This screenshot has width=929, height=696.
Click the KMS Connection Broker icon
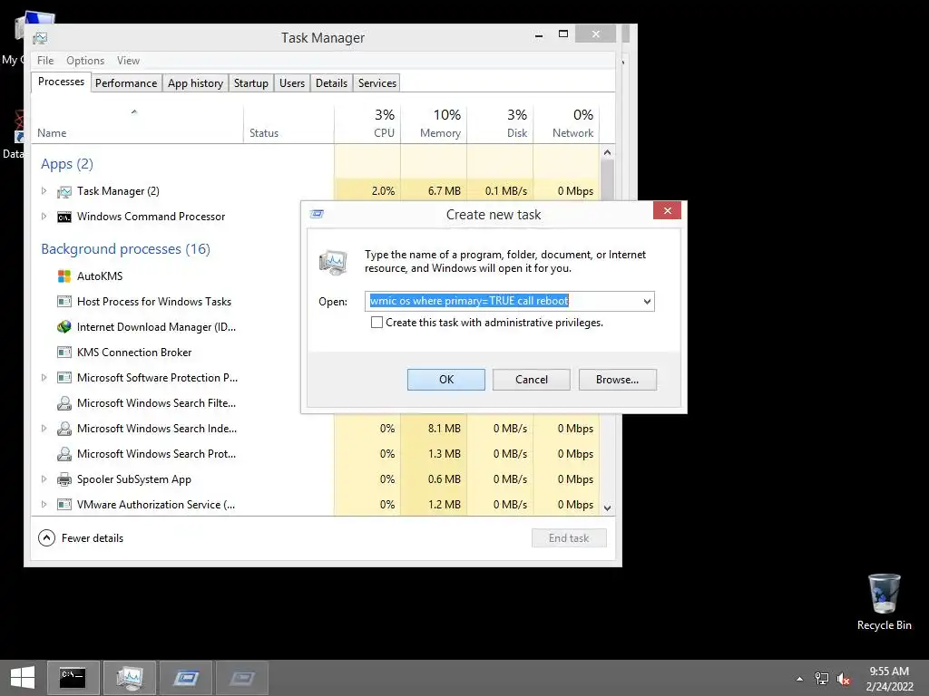(64, 353)
